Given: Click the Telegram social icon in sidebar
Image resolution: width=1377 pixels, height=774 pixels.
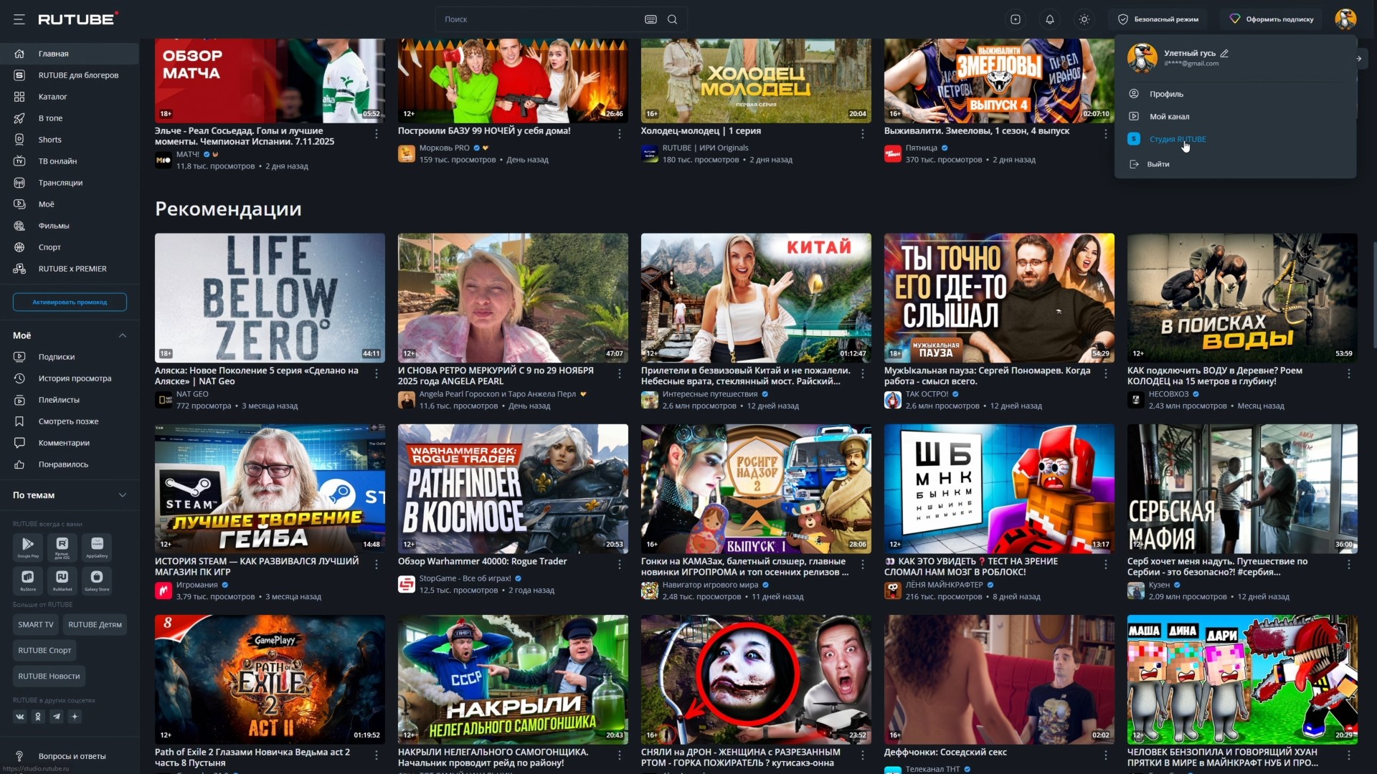Looking at the screenshot, I should tap(57, 716).
